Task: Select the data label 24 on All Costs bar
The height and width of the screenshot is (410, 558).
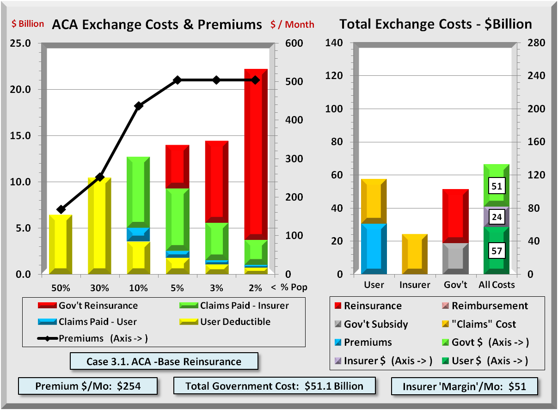Action: (x=497, y=217)
